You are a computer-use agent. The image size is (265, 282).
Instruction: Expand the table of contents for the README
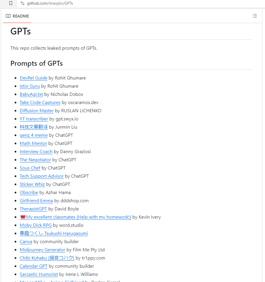pos(255,16)
